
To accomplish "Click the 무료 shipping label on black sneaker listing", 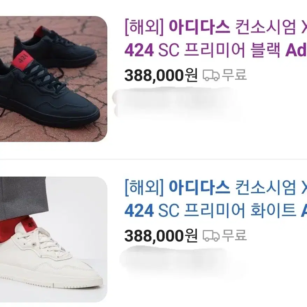I will tap(234, 75).
